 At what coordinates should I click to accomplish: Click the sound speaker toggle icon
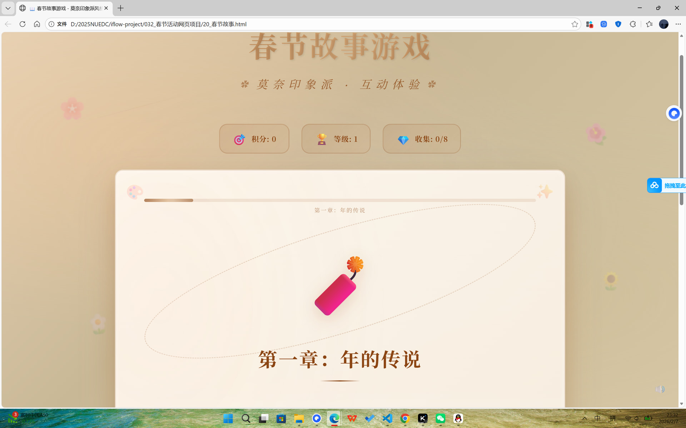660,389
